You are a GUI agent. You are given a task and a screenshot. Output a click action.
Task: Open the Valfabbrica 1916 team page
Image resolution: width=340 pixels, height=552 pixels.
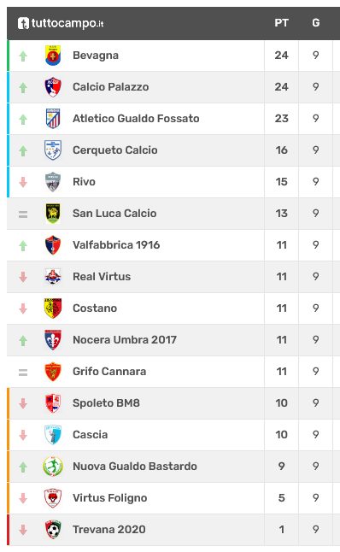(116, 245)
